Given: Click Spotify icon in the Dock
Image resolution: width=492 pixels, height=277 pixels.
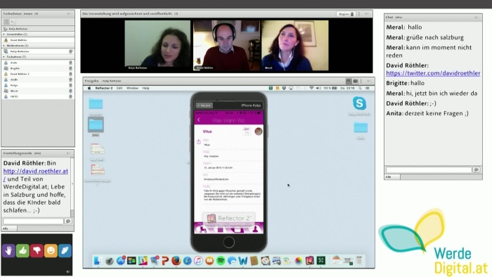Looking at the screenshot, I should (x=221, y=260).
